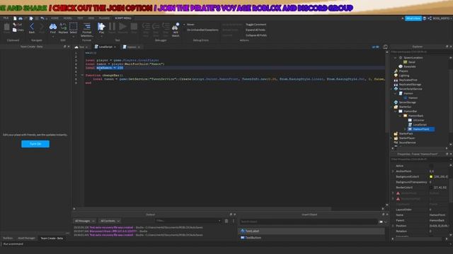Select ReplicatedStorage in Explorer
Image resolution: width=453 pixels, height=254 pixels.
click(x=410, y=85)
